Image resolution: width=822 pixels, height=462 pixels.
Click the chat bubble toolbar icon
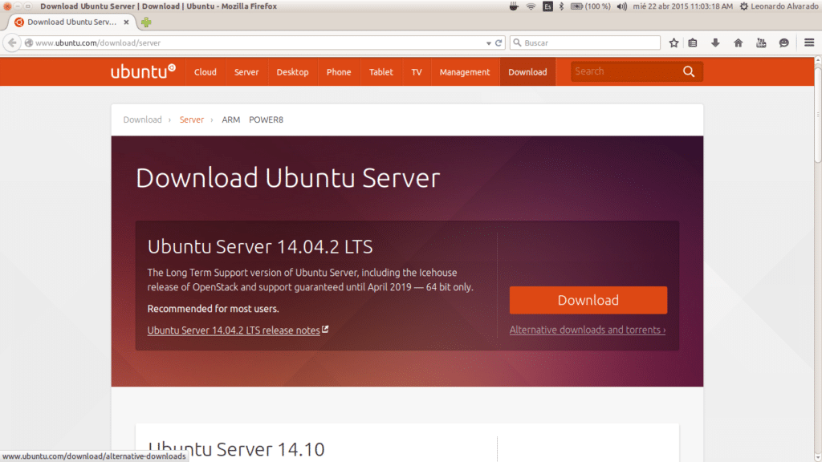pos(783,43)
